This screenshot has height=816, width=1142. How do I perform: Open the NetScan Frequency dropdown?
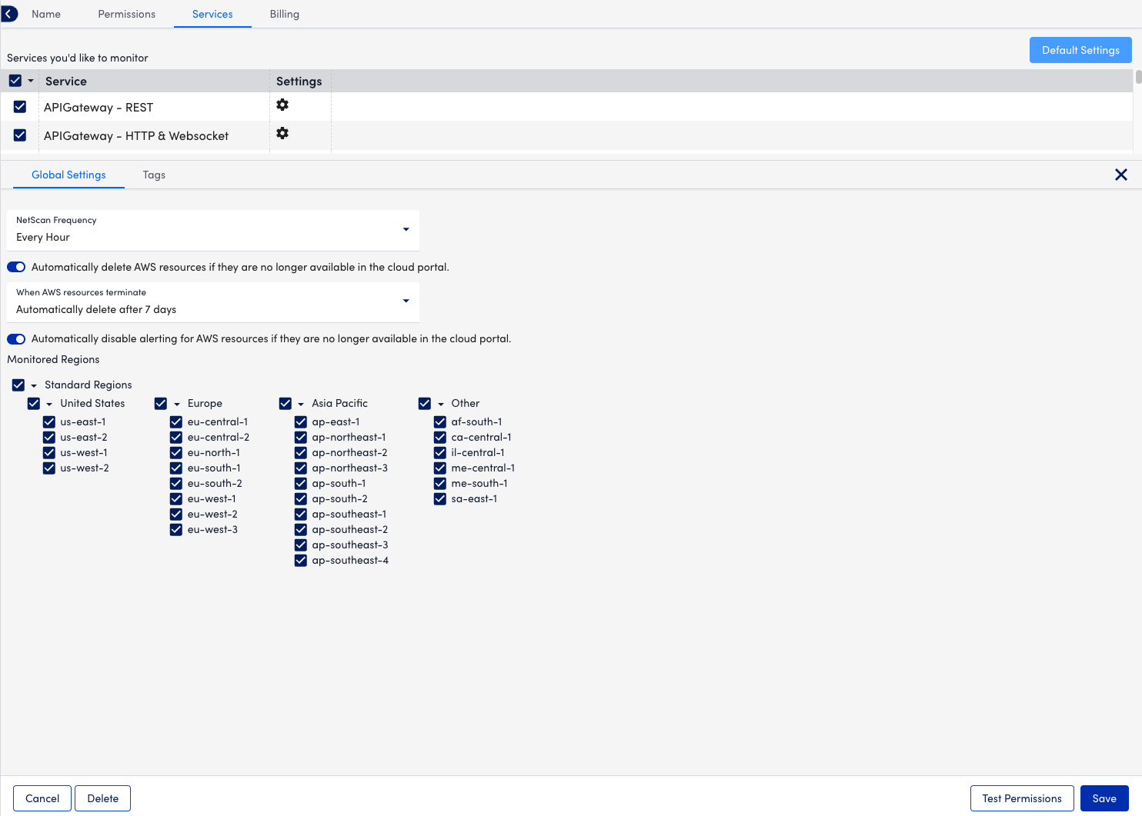click(213, 230)
